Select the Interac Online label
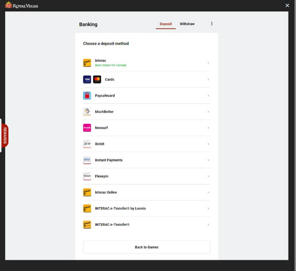 point(106,192)
